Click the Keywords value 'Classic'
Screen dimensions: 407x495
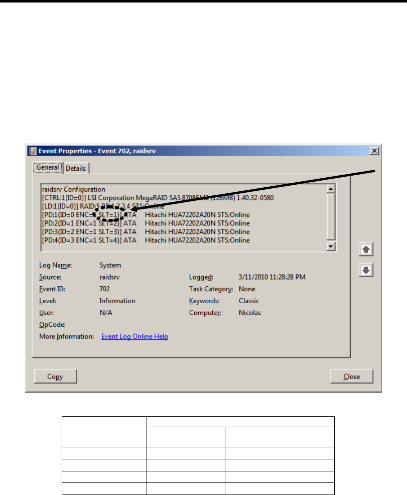pyautogui.click(x=249, y=301)
